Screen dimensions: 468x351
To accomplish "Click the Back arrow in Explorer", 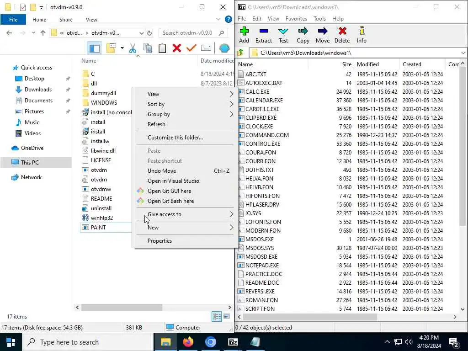I will [9, 33].
